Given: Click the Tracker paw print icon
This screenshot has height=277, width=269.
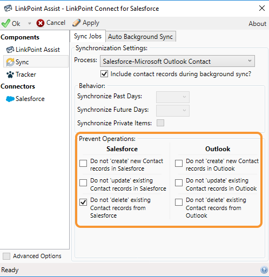Looking at the screenshot, I should [x=10, y=75].
